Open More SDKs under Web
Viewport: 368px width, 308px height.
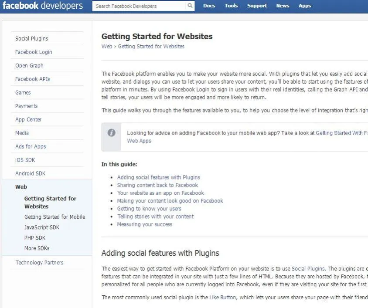click(37, 248)
